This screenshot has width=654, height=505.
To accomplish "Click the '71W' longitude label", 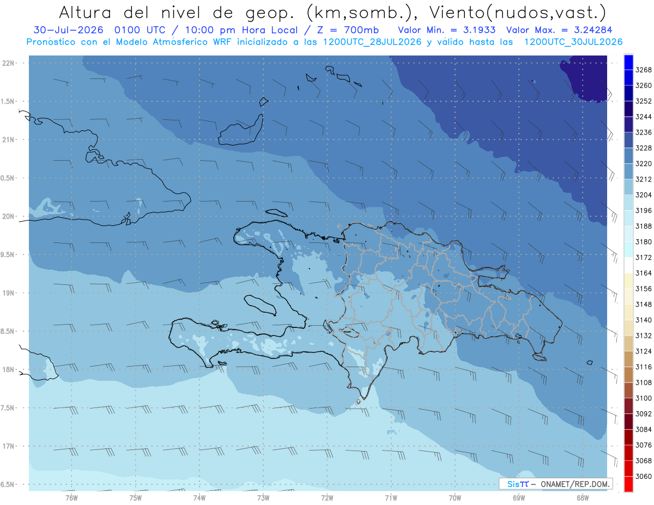I will [391, 498].
